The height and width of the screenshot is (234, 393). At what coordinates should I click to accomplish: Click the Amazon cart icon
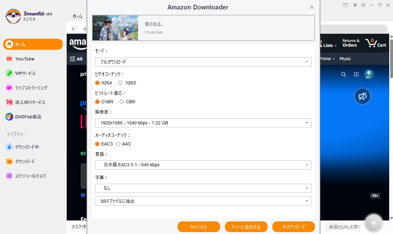tap(370, 43)
